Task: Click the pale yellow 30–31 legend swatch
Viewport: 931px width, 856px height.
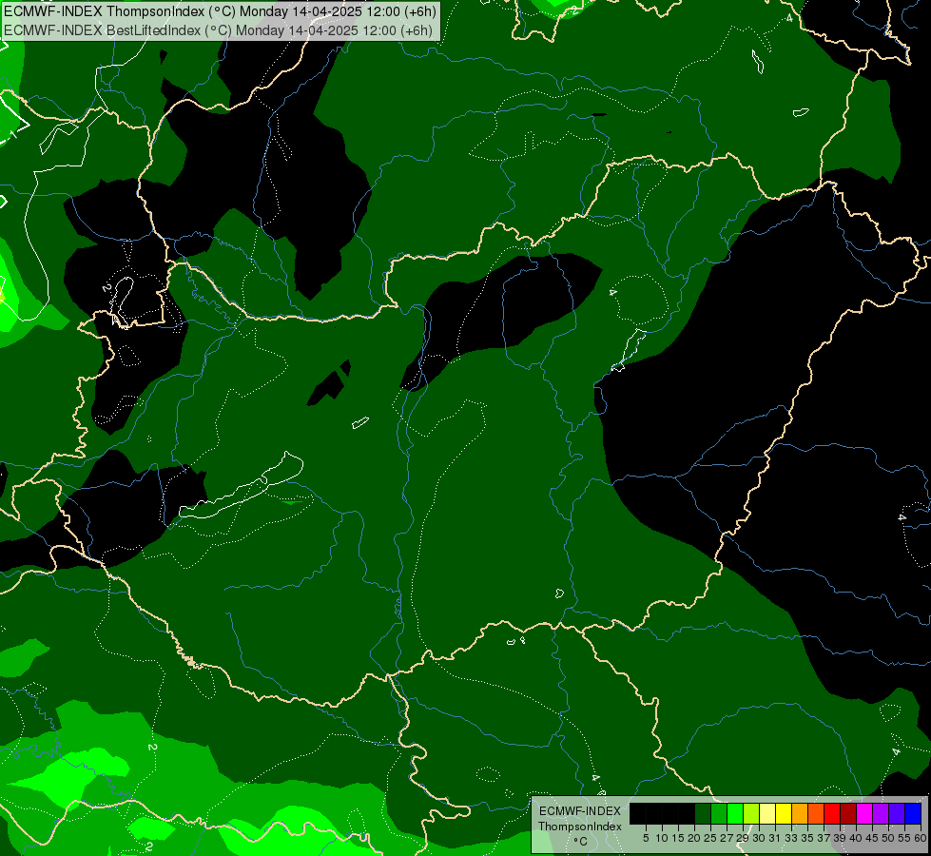Action: pos(767,813)
